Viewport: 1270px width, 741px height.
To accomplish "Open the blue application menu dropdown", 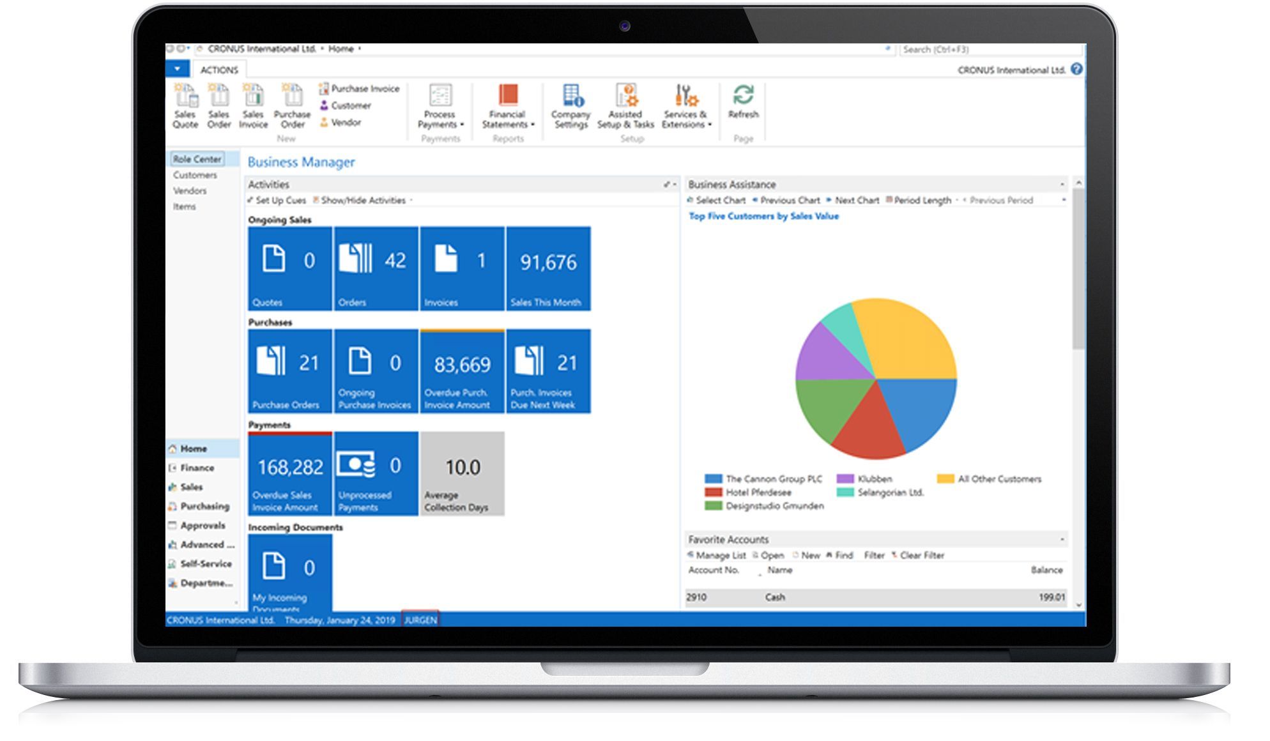I will [x=177, y=69].
